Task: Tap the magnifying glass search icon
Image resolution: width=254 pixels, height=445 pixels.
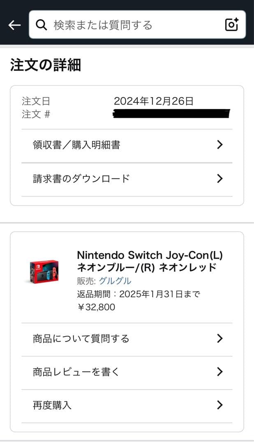Action: coord(41,24)
